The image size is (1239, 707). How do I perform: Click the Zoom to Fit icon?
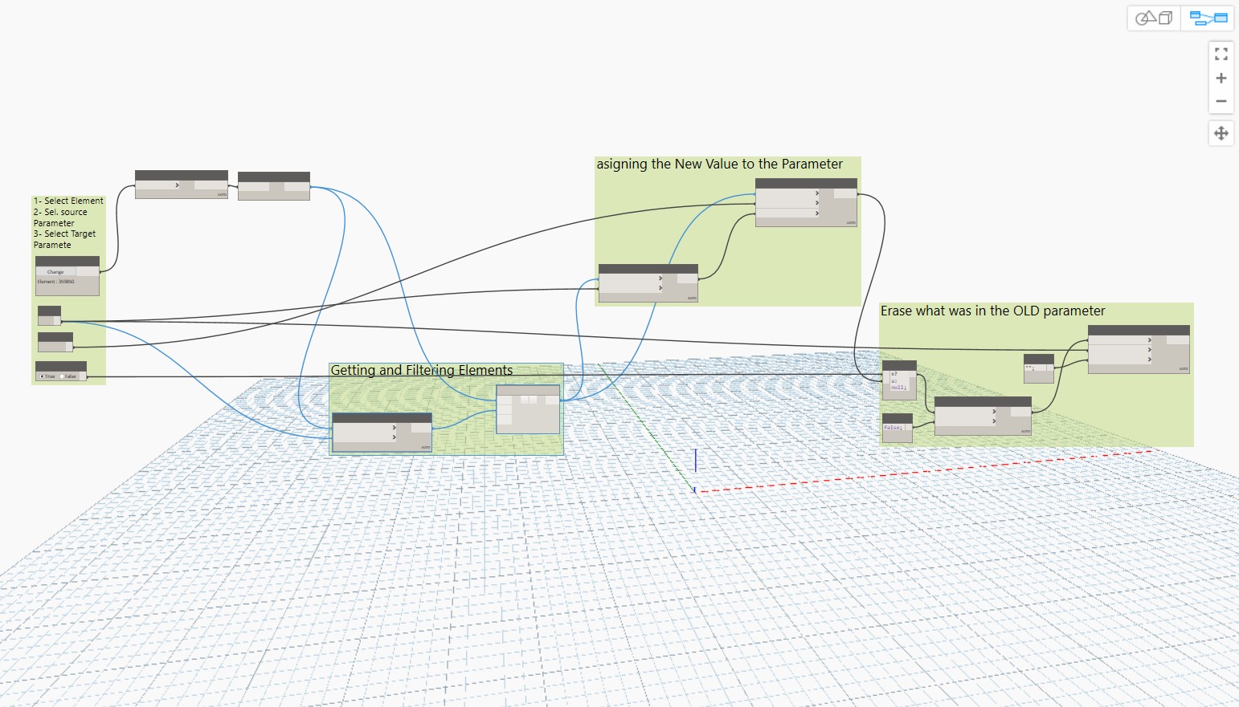pos(1221,54)
